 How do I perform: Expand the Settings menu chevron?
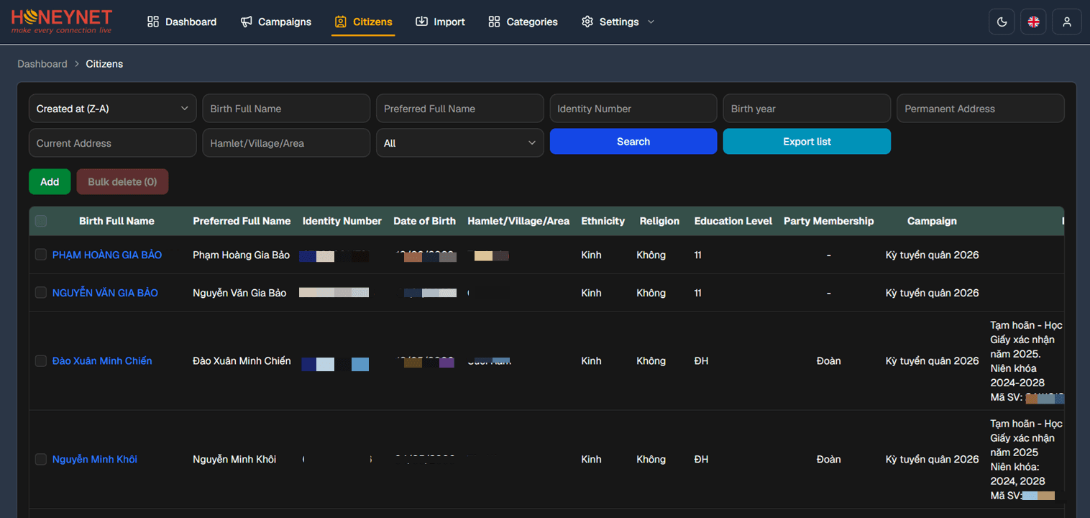coord(651,22)
